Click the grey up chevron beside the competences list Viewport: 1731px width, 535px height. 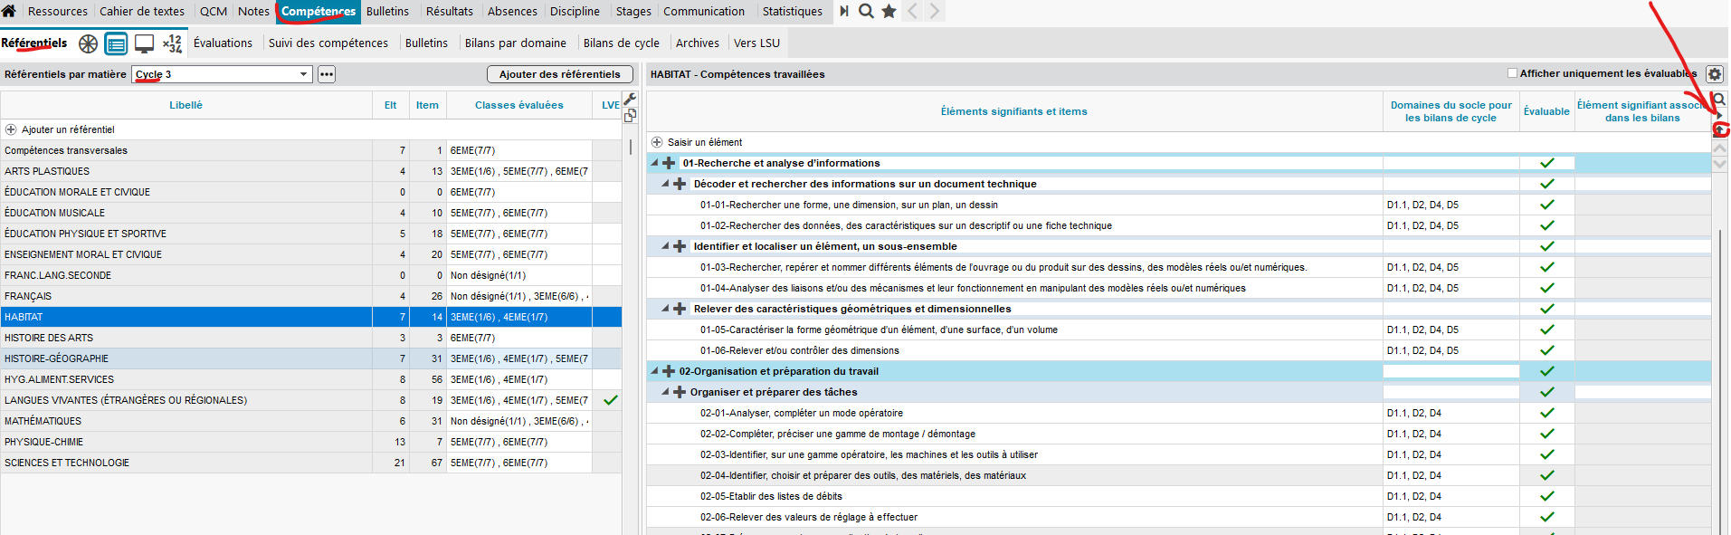coord(1720,148)
